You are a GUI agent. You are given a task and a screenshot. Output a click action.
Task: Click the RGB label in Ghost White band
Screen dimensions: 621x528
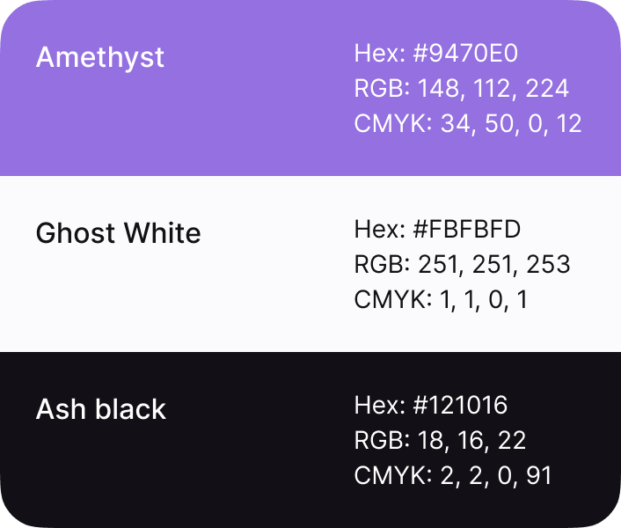pos(382,264)
